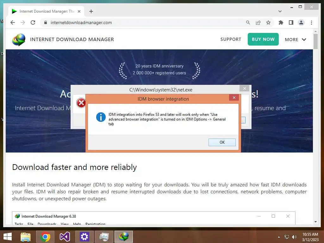Open a new tab

point(91,11)
